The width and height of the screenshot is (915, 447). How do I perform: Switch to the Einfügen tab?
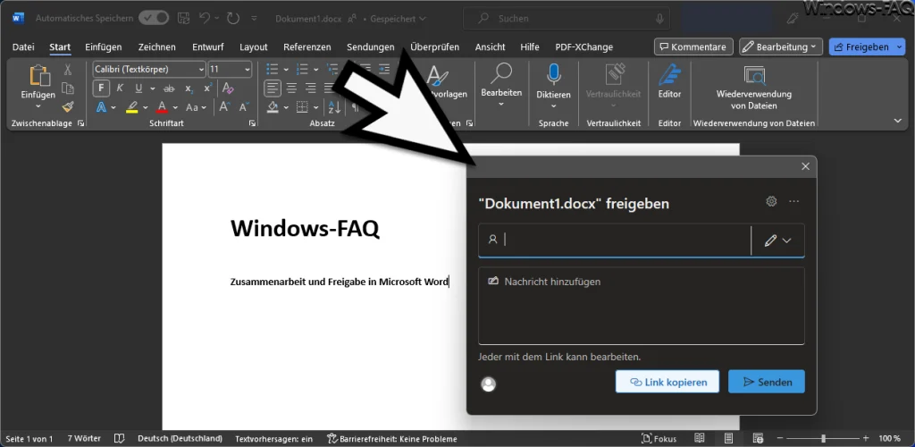coord(104,47)
